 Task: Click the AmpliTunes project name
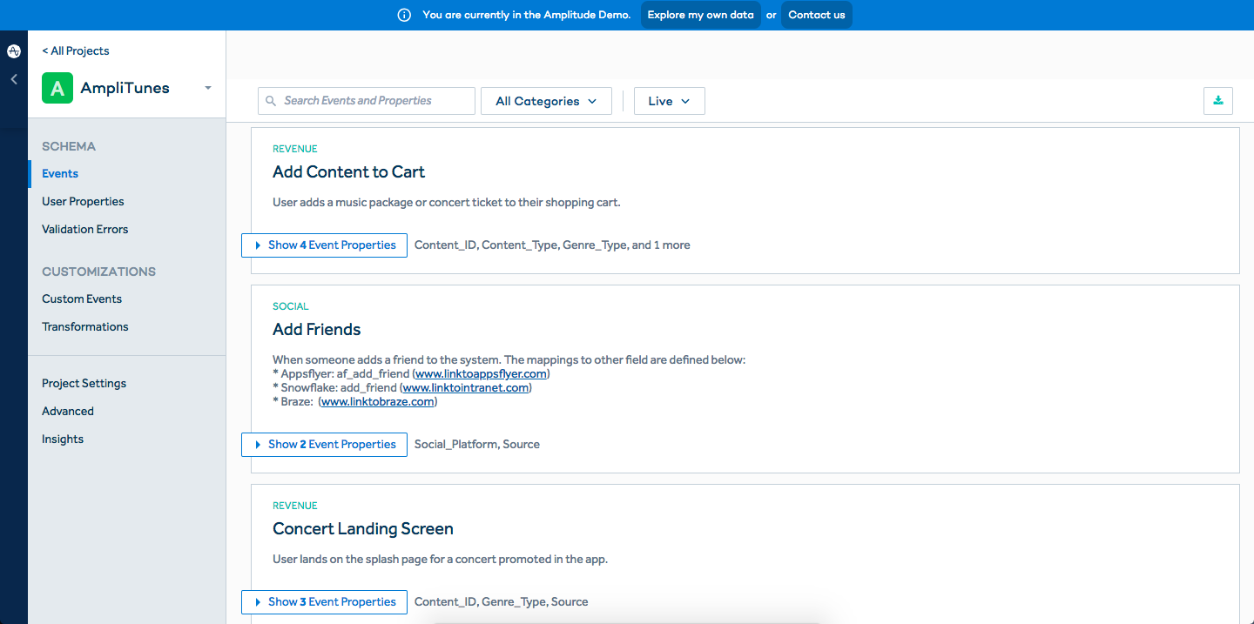point(125,88)
